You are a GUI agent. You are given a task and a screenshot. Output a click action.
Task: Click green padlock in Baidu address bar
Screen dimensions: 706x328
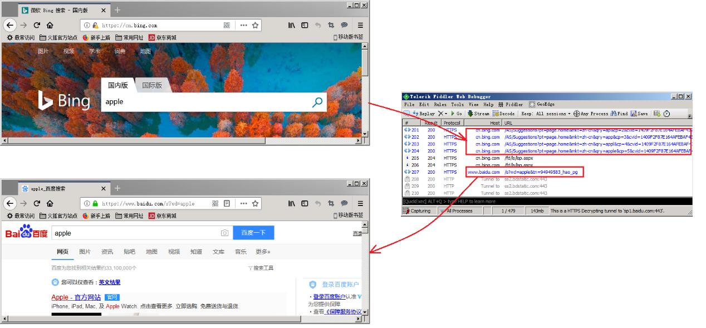point(95,203)
